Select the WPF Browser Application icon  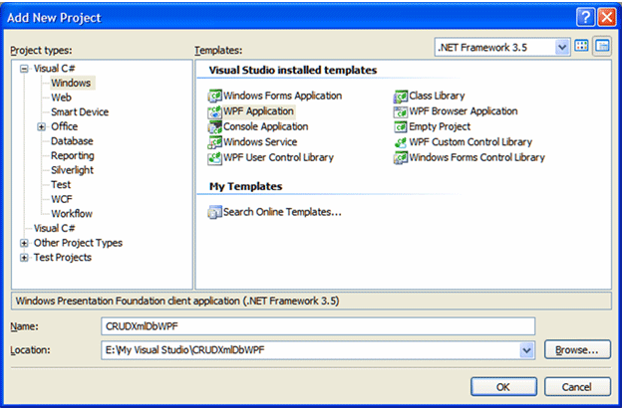[401, 111]
